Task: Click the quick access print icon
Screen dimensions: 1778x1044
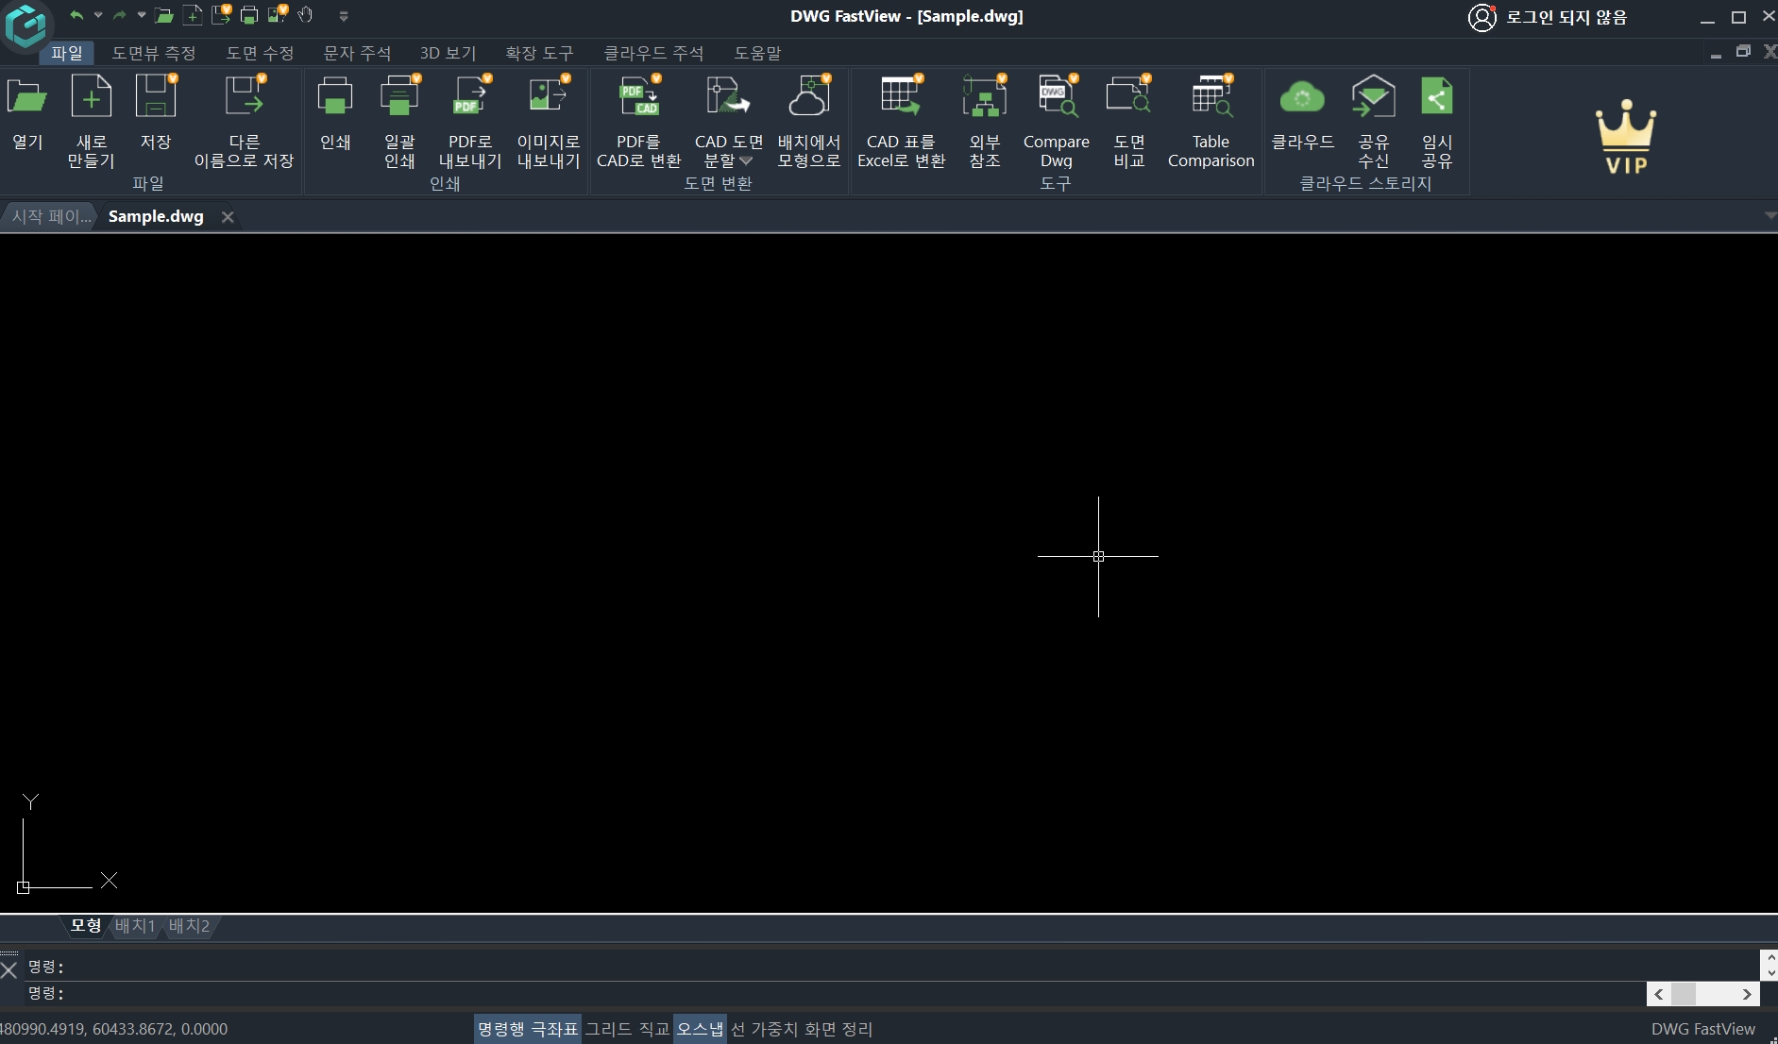Action: coord(249,15)
